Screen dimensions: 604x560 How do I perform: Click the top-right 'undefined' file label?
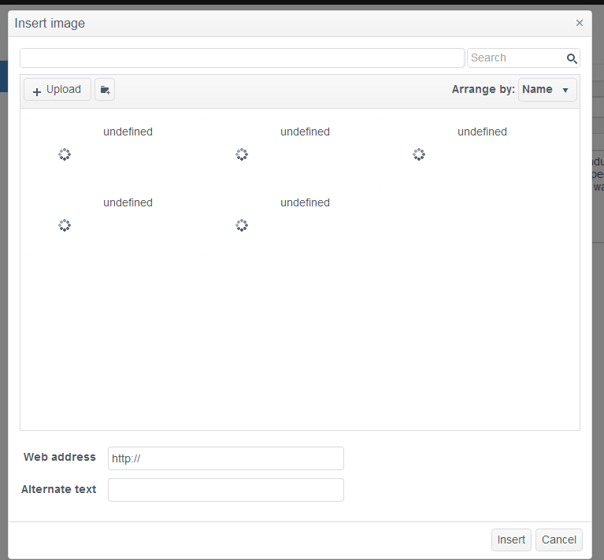click(x=482, y=132)
